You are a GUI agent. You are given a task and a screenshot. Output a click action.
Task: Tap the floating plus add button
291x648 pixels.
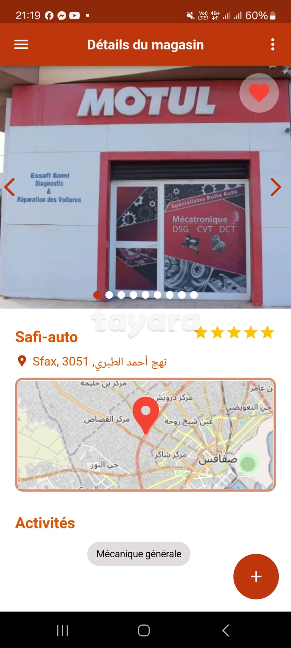[x=256, y=577]
